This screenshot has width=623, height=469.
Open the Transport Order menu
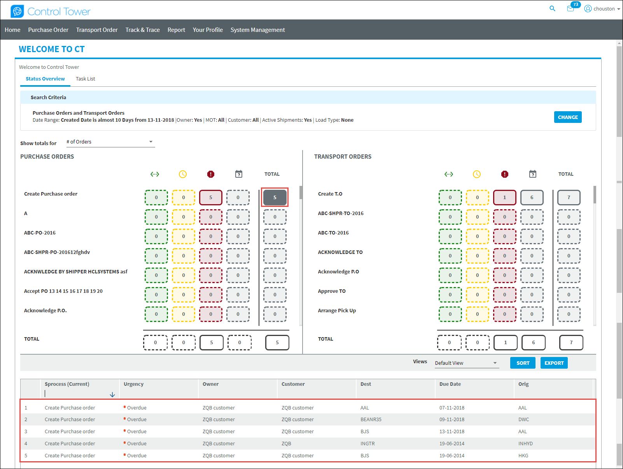[97, 30]
